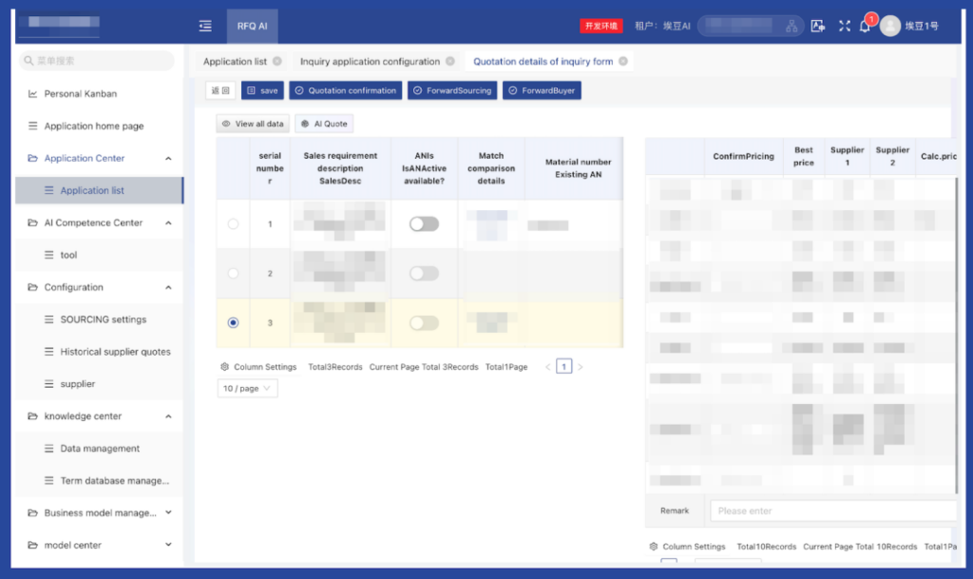This screenshot has height=579, width=973.
Task: Collapse the Application Center section
Action: pyautogui.click(x=168, y=158)
